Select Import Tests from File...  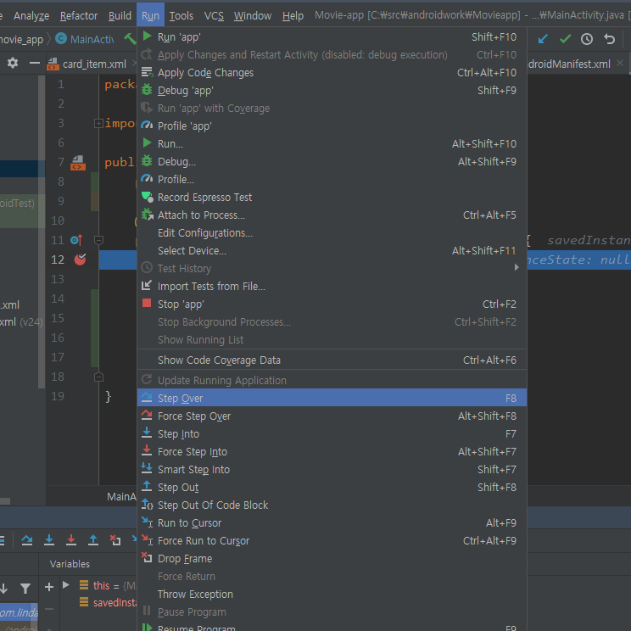pos(332,286)
